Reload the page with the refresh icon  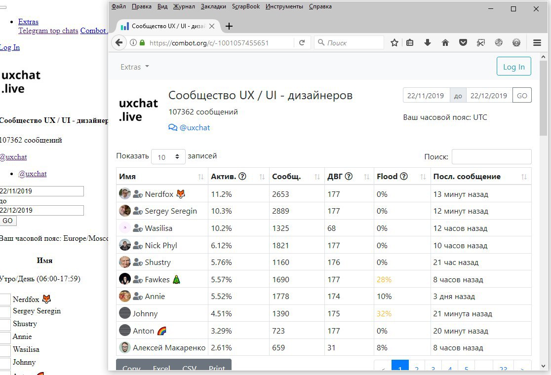(302, 43)
